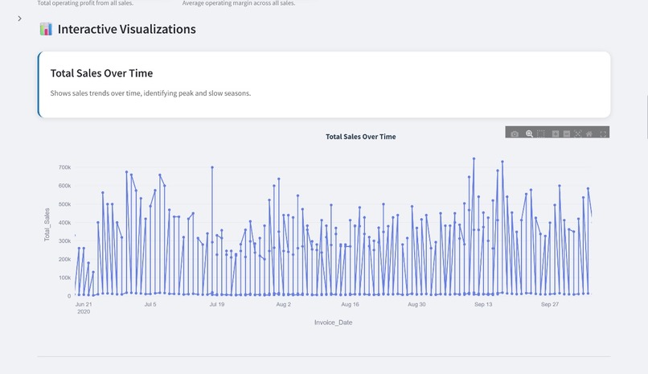648x374 pixels.
Task: Zoom out with the minus icon
Action: [566, 134]
